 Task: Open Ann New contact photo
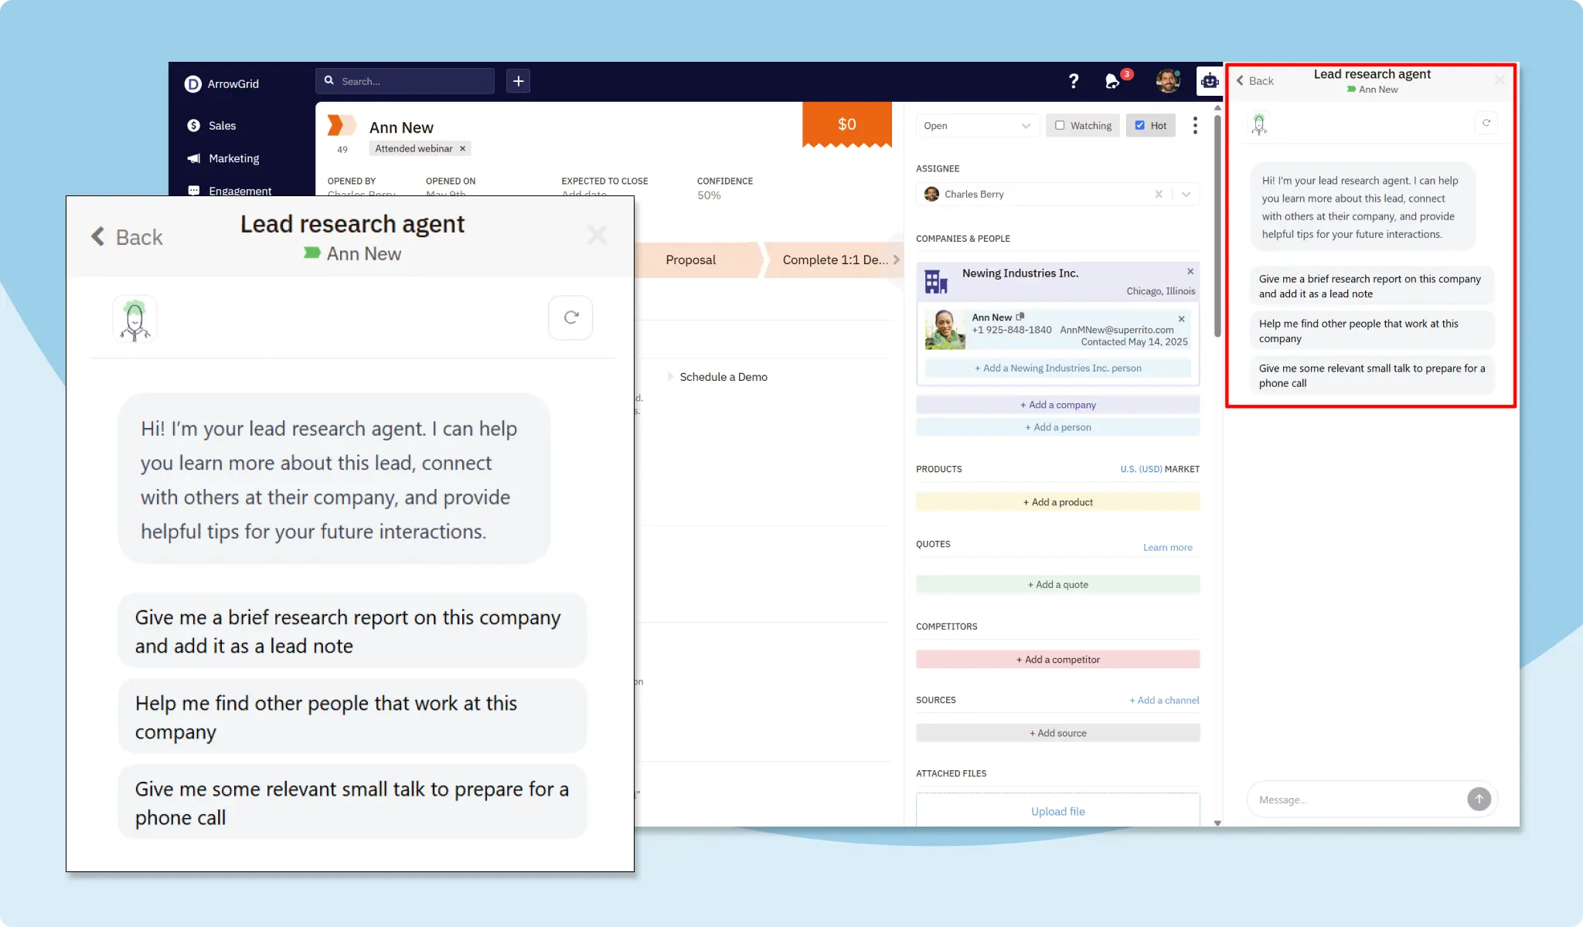pyautogui.click(x=945, y=329)
